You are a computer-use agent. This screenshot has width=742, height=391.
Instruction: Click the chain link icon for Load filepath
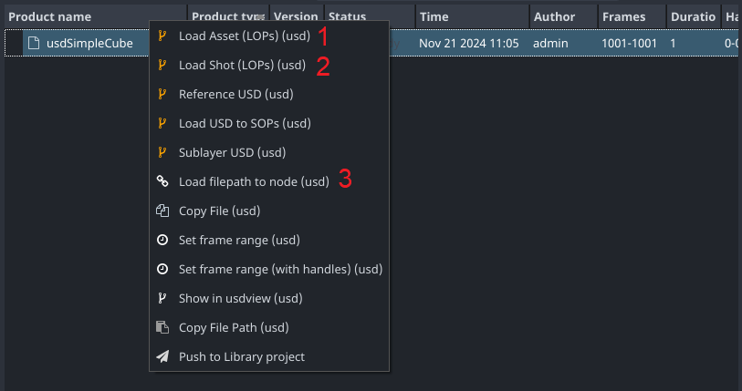(162, 181)
